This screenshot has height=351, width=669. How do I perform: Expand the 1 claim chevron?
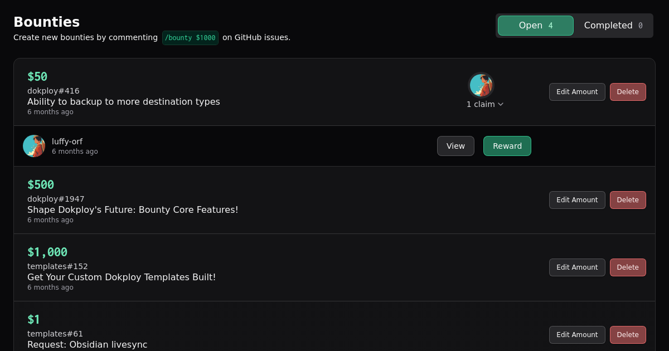[x=501, y=104]
